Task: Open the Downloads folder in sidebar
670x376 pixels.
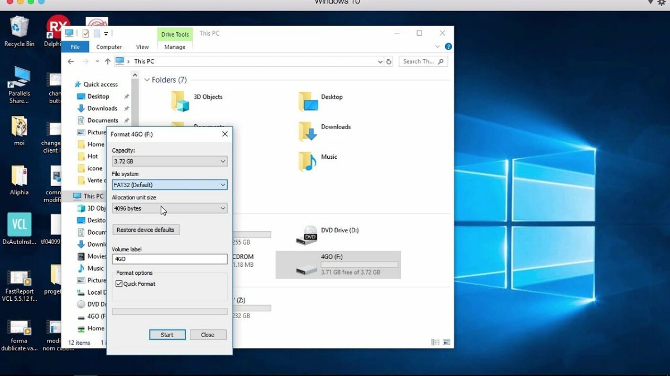Action: pos(102,108)
